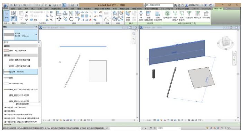Close the Properties palette with its X

pos(36,27)
